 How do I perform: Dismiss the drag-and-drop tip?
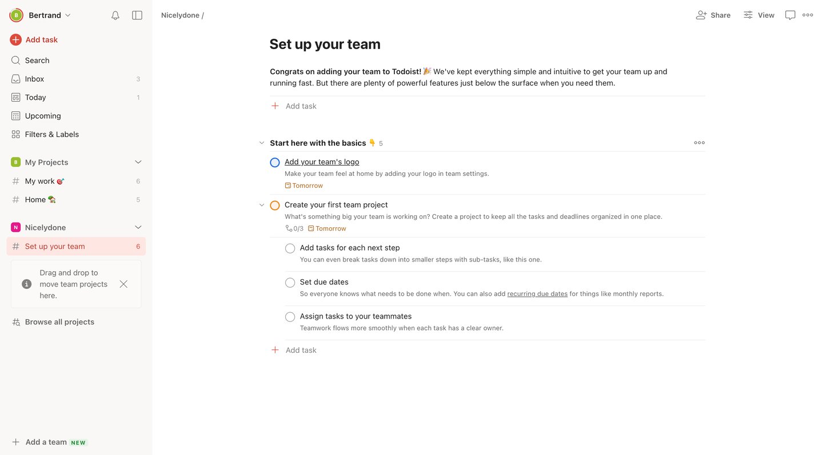point(123,284)
